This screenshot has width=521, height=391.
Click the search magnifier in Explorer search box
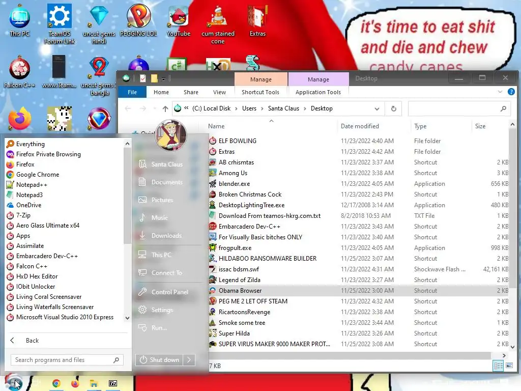(503, 108)
